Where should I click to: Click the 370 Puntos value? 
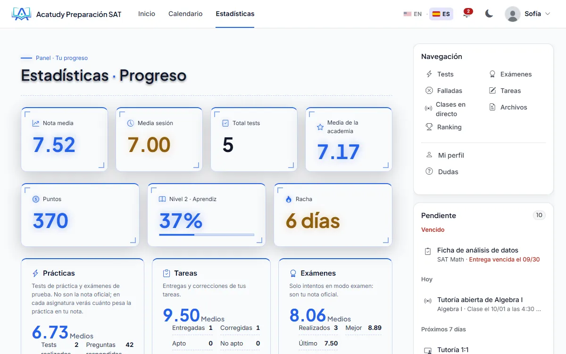(x=50, y=221)
